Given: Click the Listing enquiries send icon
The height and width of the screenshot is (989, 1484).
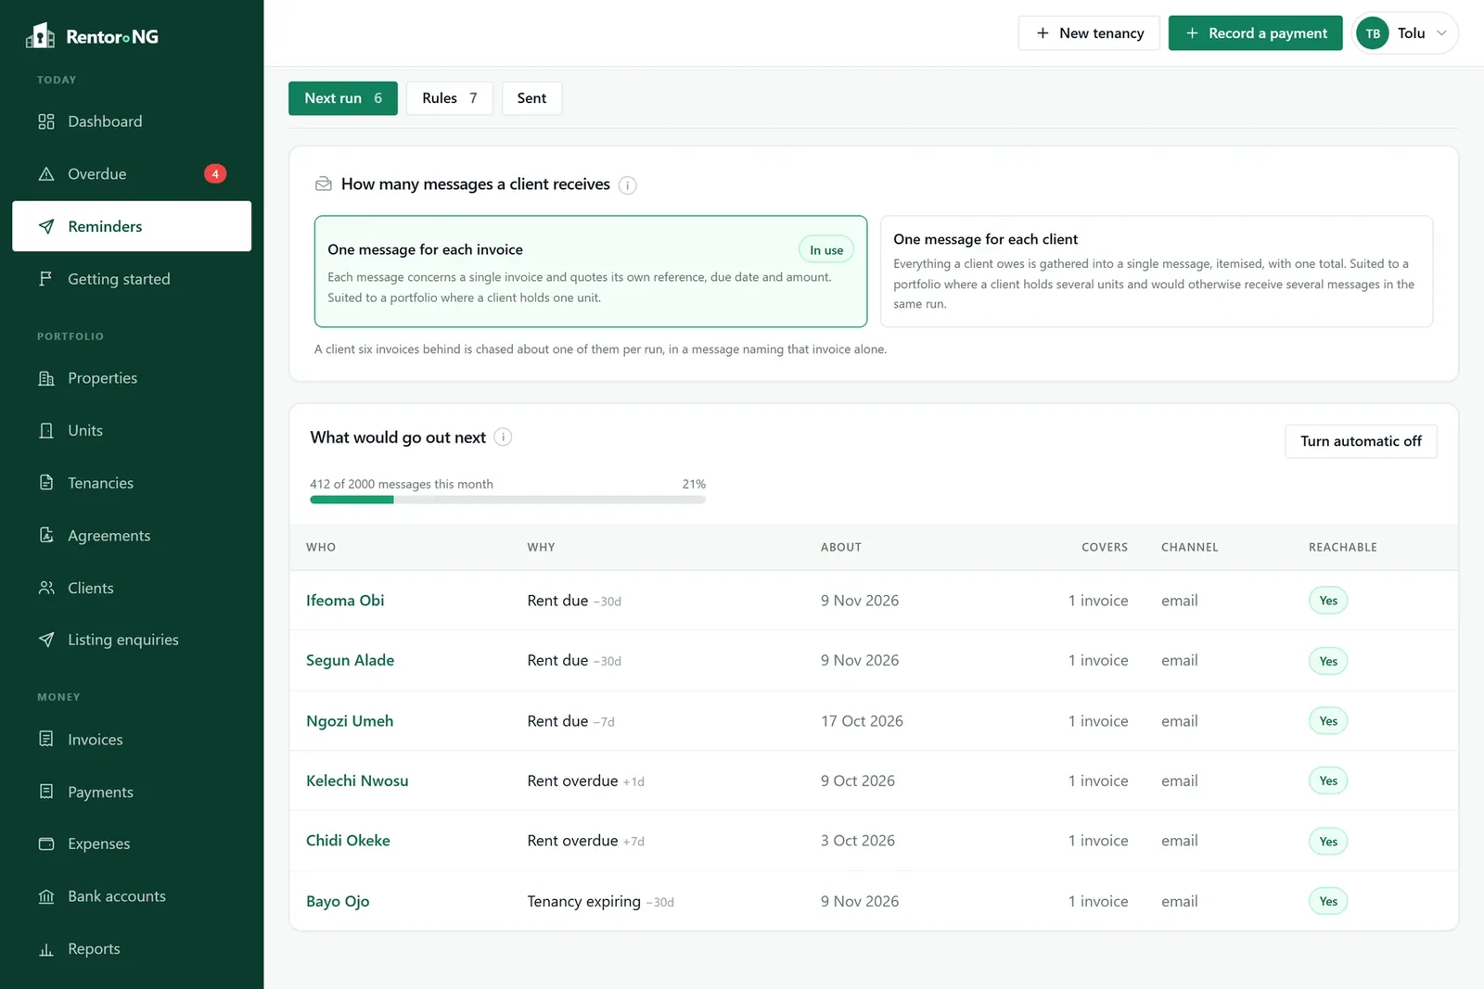Looking at the screenshot, I should (46, 640).
